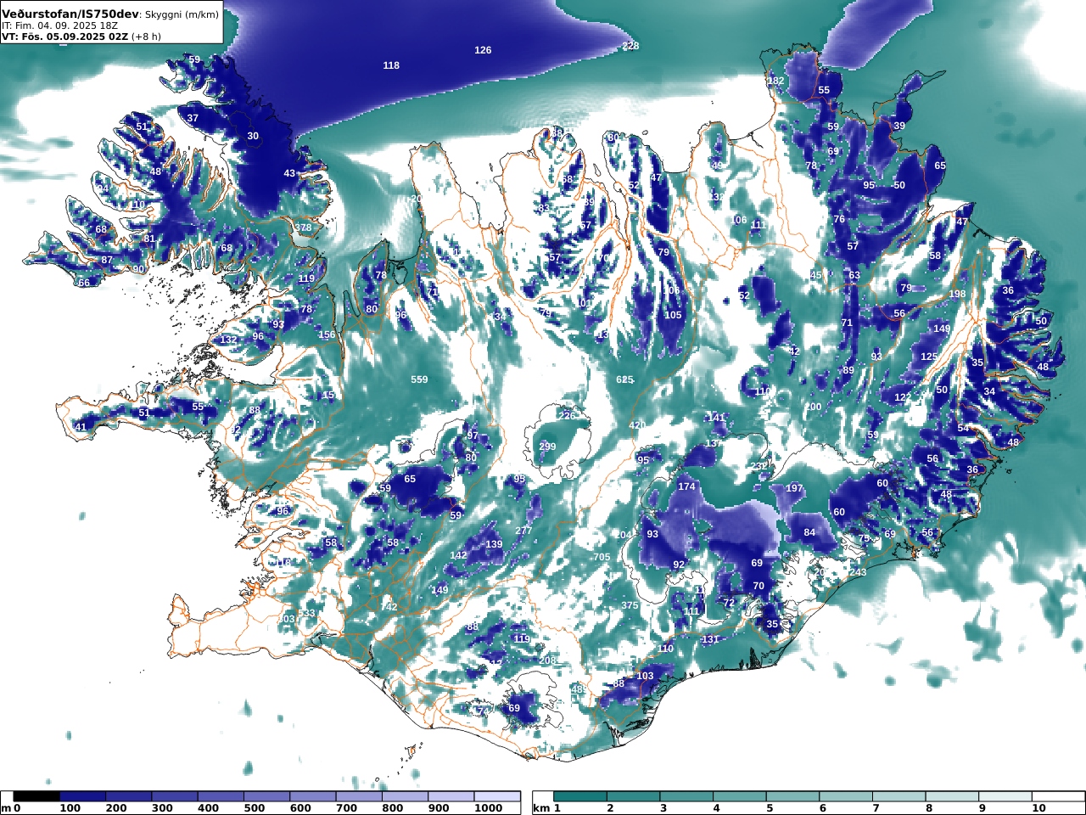Viewport: 1086px width, 815px height.
Task: Click the km 5 label in the kilometers legend
Action: (x=770, y=808)
